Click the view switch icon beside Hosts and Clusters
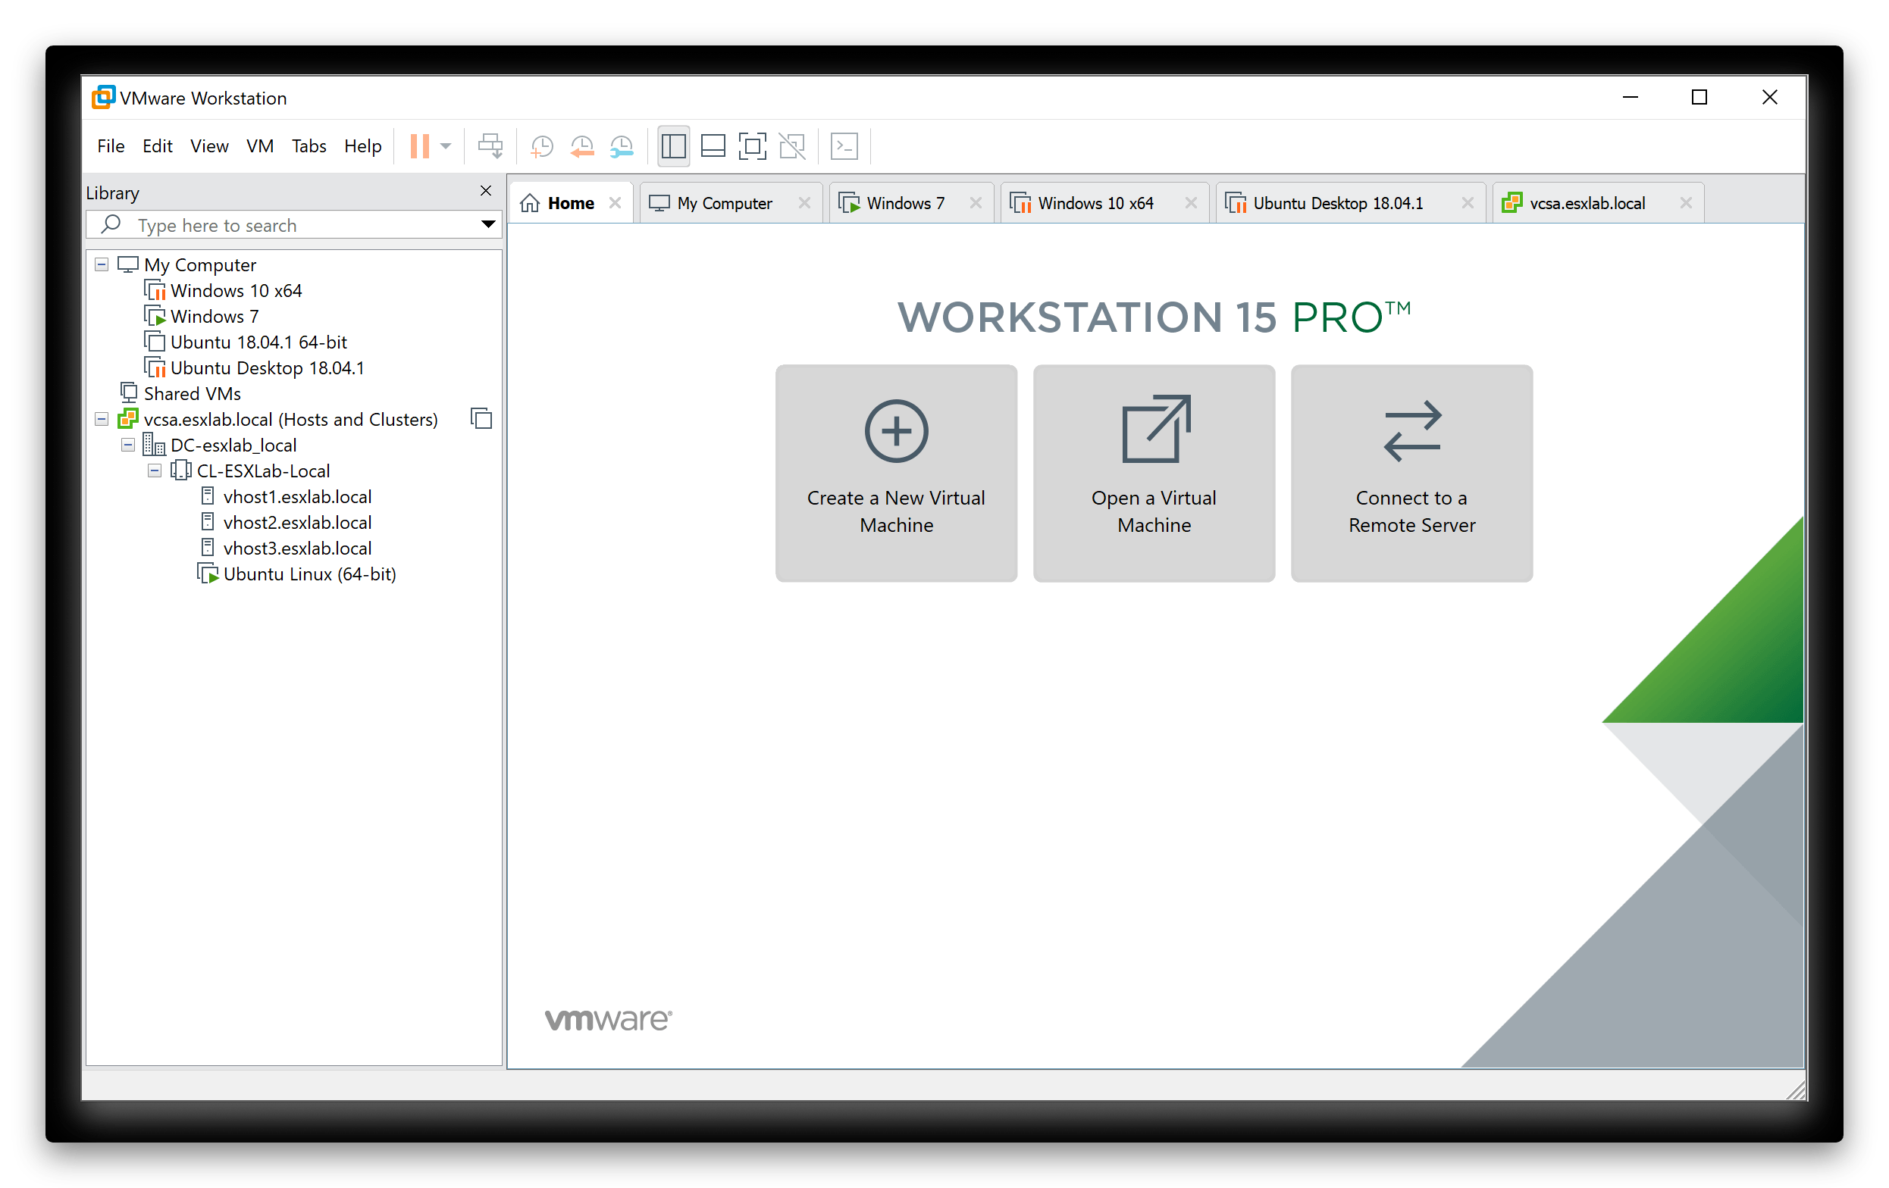This screenshot has width=1889, height=1188. (481, 419)
